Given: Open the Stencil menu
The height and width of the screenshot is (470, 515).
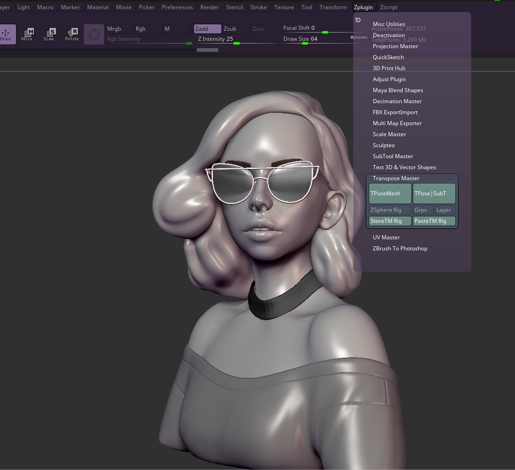Looking at the screenshot, I should (234, 7).
